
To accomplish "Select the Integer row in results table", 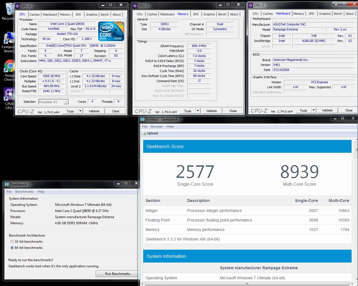I will (x=247, y=211).
